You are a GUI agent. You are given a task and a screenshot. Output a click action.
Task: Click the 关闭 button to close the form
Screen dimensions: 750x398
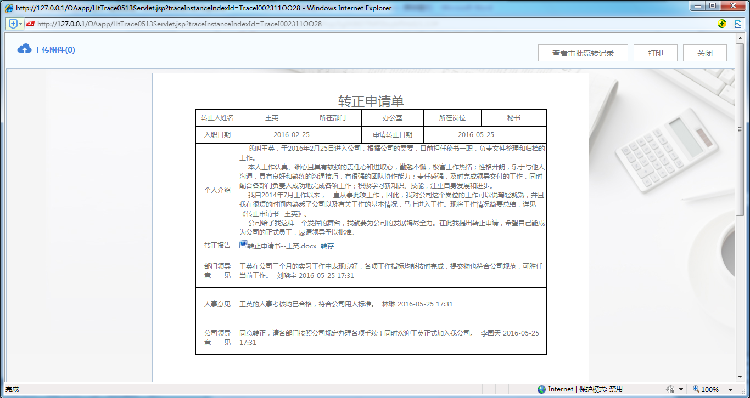704,53
